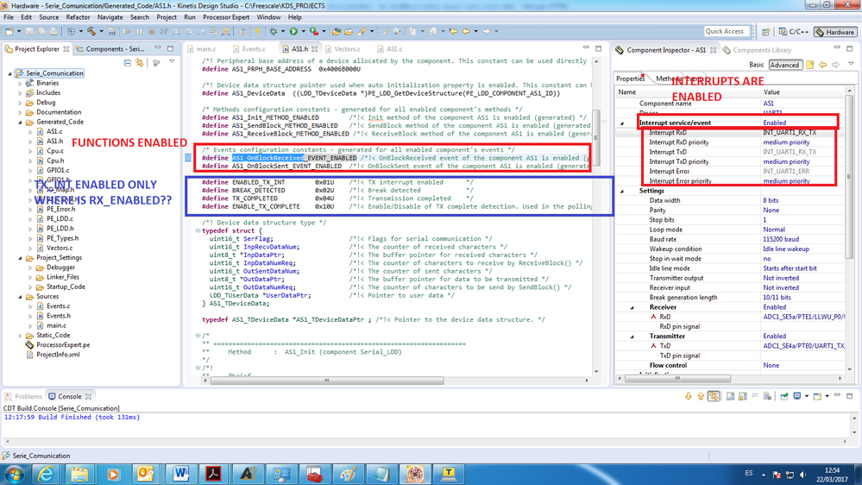The width and height of the screenshot is (862, 485).
Task: Expand the Includes tree node
Action: pyautogui.click(x=21, y=93)
